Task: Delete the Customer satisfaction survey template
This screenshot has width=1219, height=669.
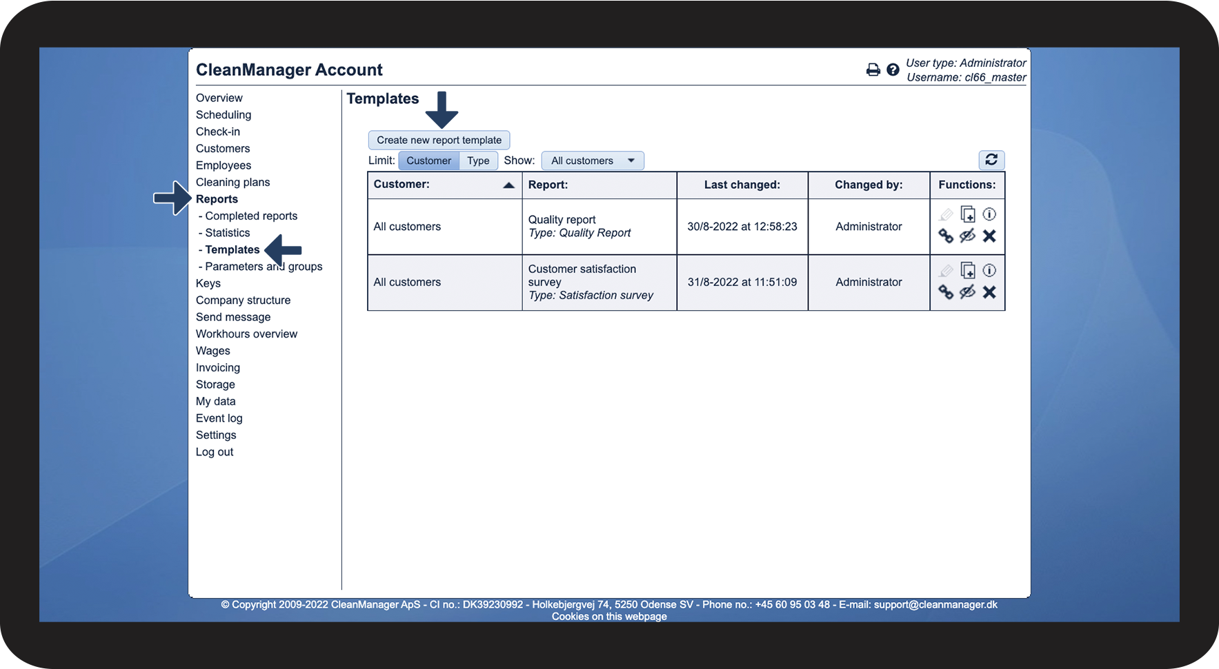Action: [x=989, y=292]
